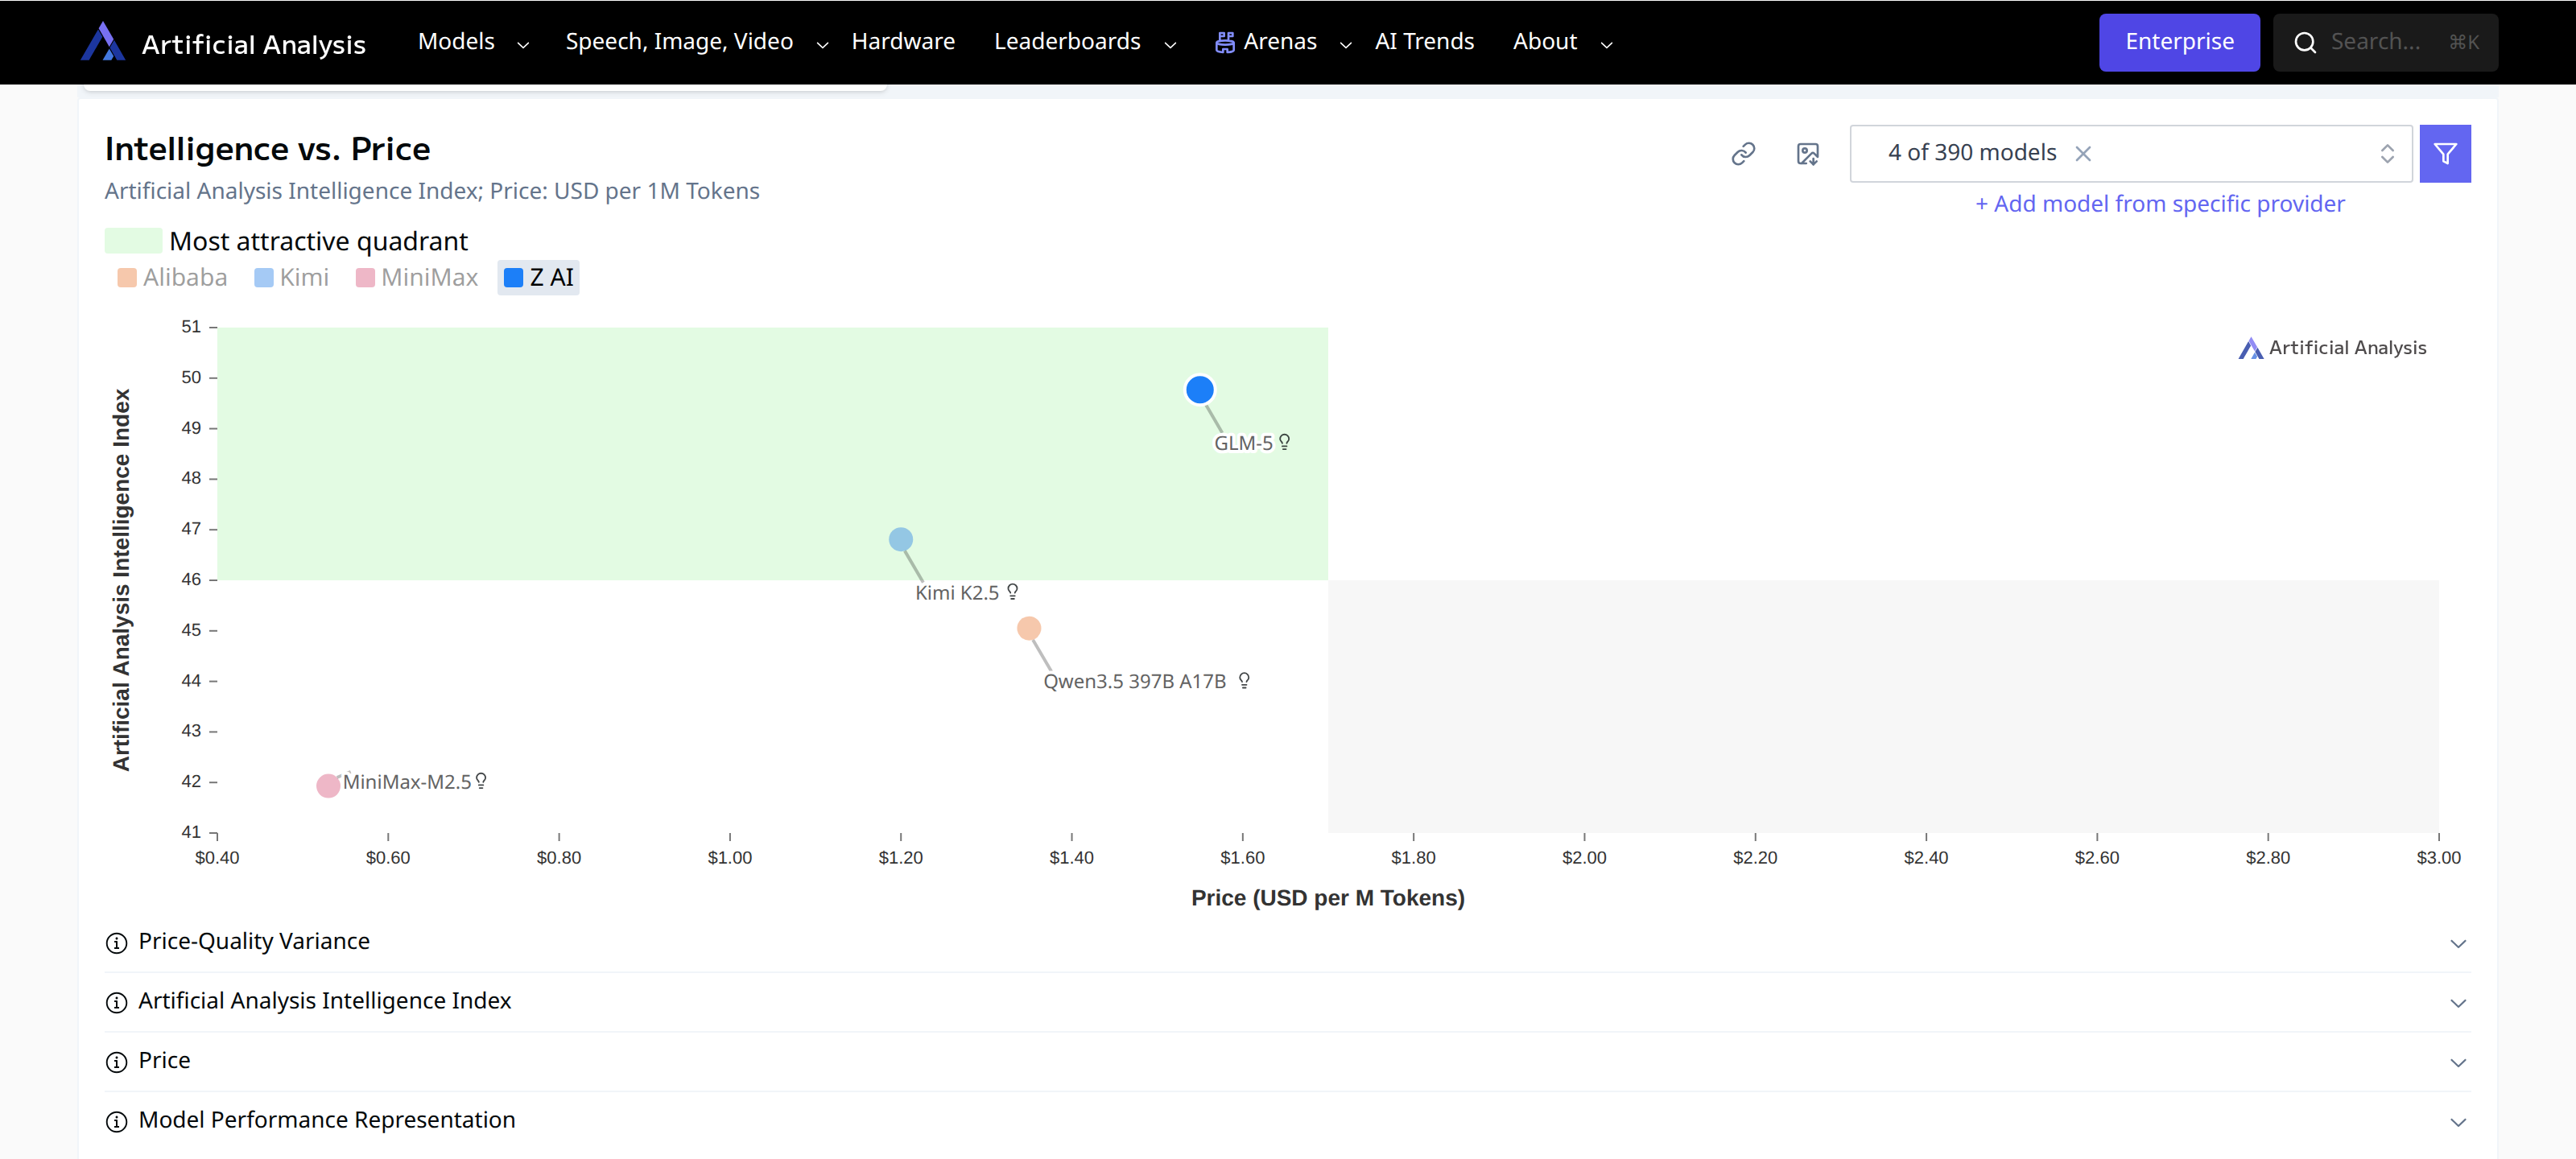
Task: Toggle Alibaba legend series
Action: [172, 278]
